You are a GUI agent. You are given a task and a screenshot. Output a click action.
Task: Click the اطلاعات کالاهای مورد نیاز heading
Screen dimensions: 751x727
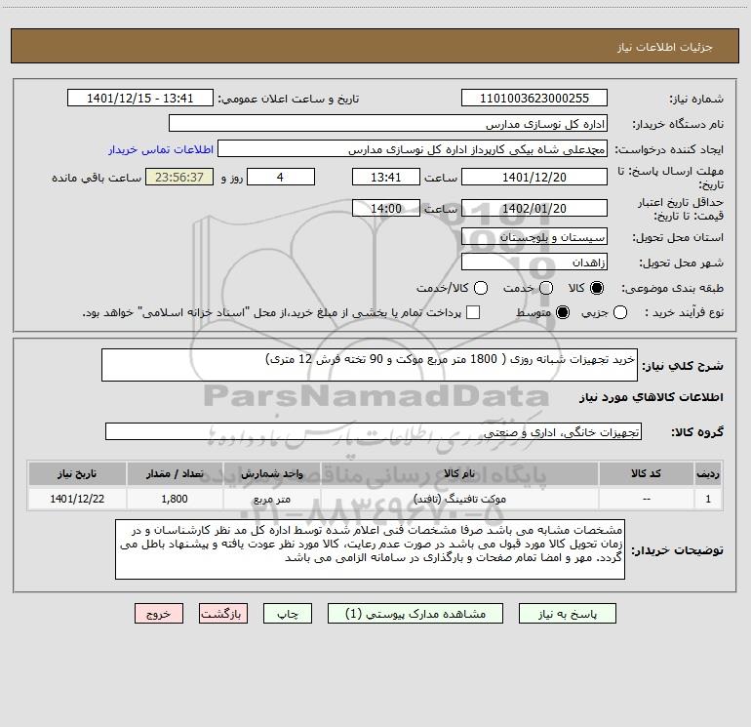[651, 397]
